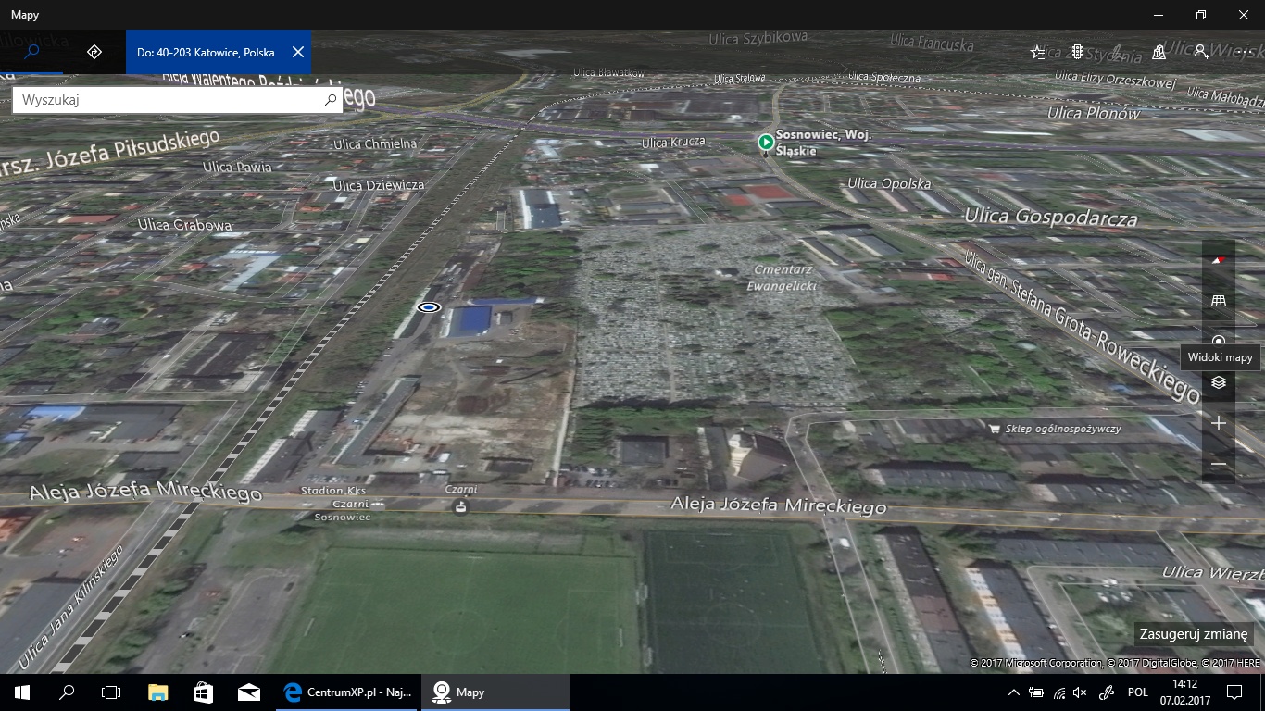Image resolution: width=1265 pixels, height=711 pixels.
Task: Click the Zasugeruj zmianę button
Action: pos(1194,634)
